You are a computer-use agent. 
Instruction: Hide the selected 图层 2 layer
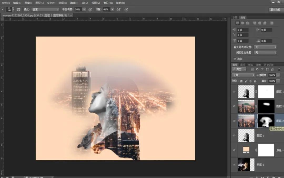(x=234, y=121)
